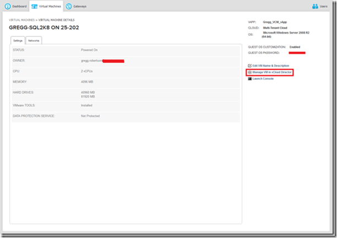Click the Gateways globe icon
Screen dimensions: 337x238
68,7
